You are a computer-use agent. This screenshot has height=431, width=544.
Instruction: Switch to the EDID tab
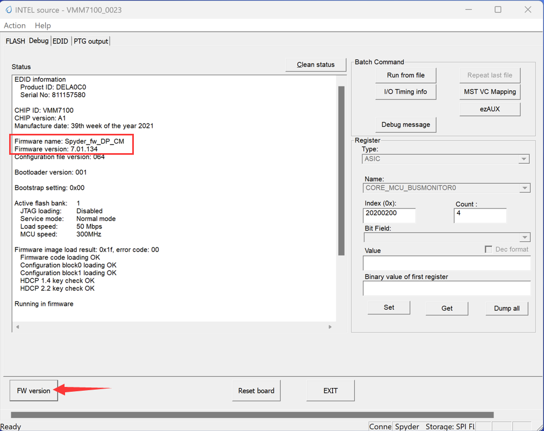[x=60, y=41]
